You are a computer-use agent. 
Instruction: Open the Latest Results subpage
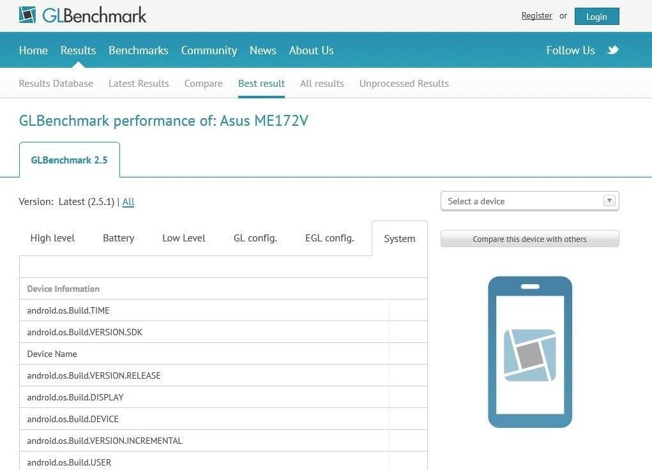[x=139, y=84]
